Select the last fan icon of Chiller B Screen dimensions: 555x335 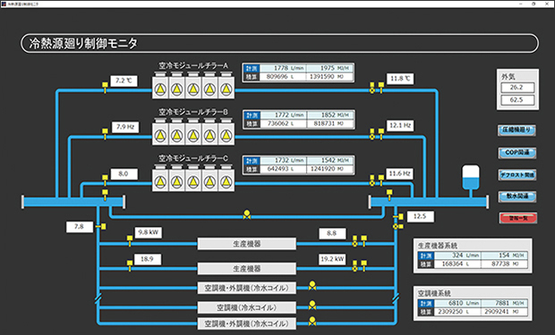coord(226,135)
